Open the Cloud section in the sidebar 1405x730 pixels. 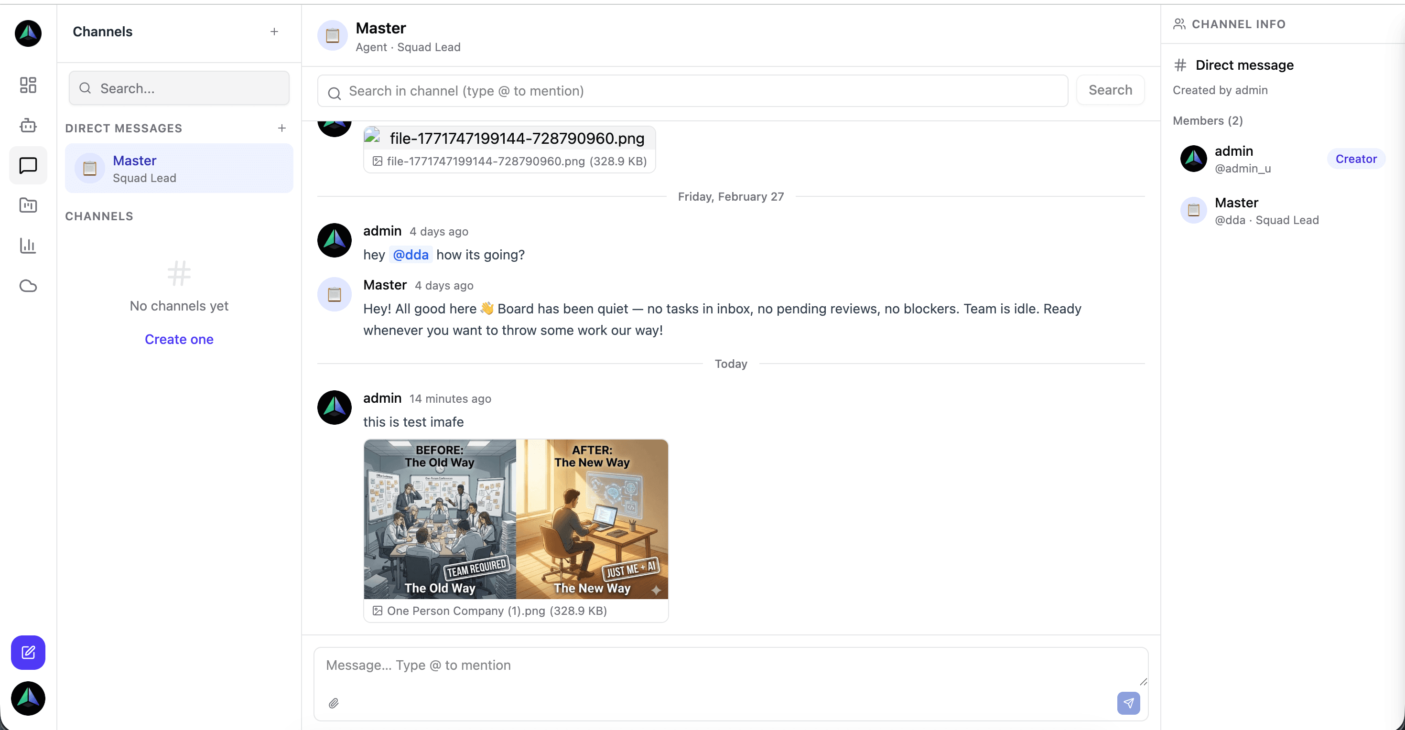tap(28, 286)
